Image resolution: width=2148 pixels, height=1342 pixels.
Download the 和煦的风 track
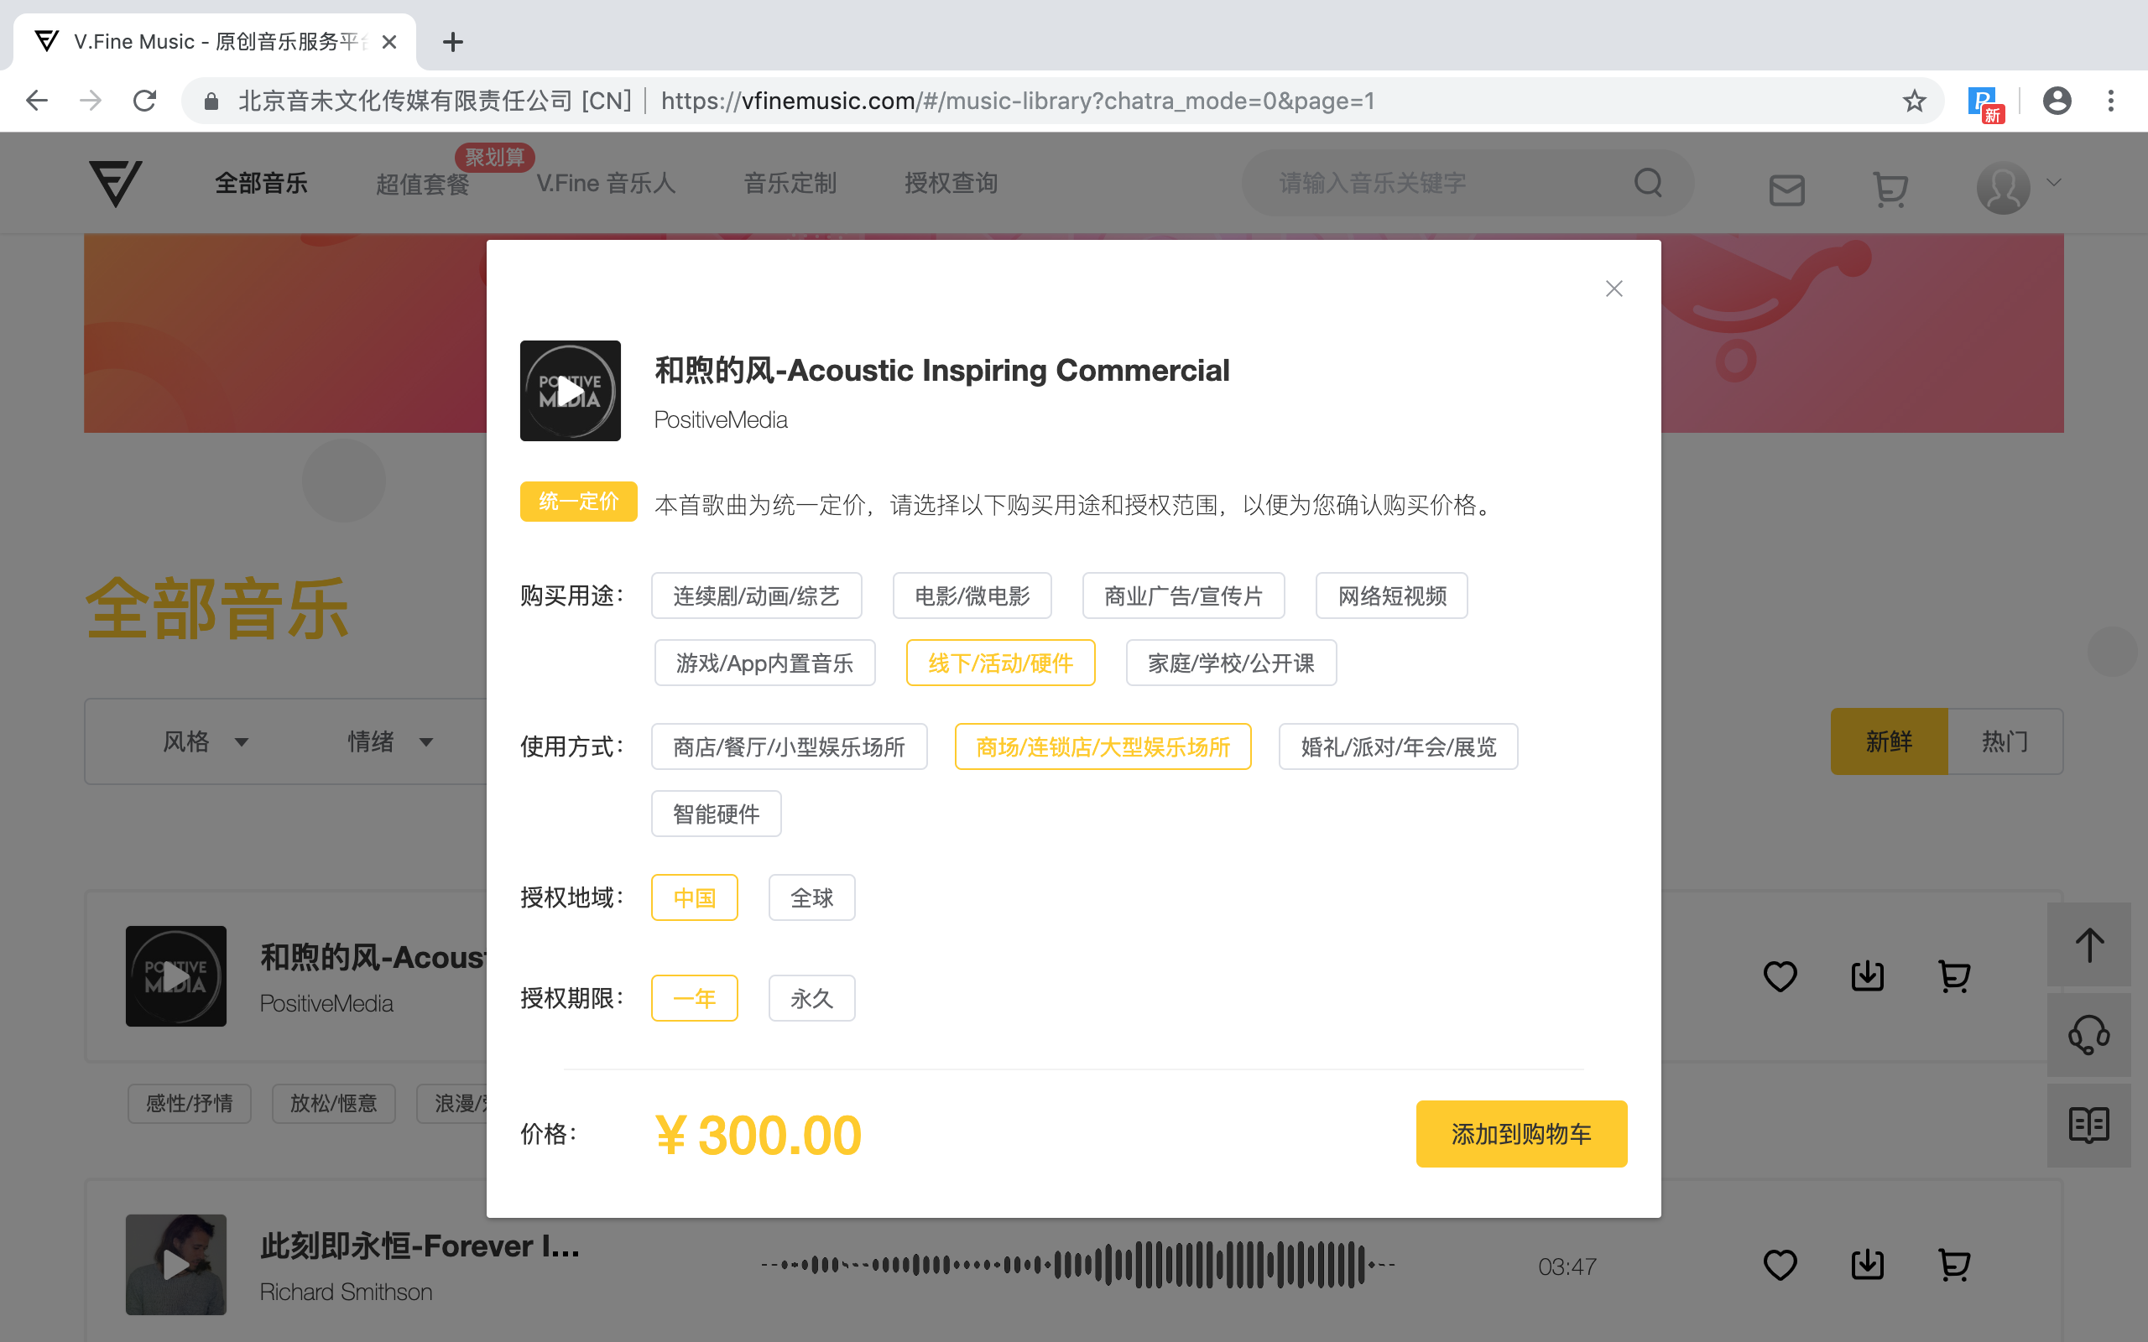point(1867,975)
